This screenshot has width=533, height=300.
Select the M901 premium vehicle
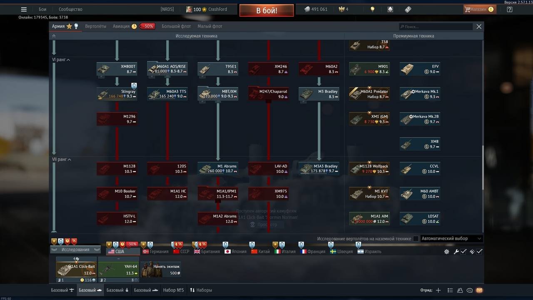point(369,69)
